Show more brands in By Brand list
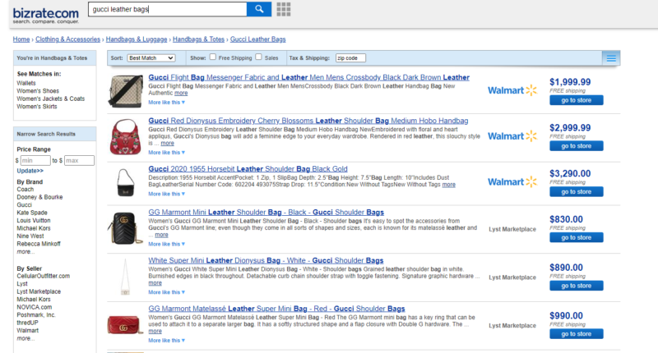This screenshot has width=658, height=353. [x=25, y=252]
